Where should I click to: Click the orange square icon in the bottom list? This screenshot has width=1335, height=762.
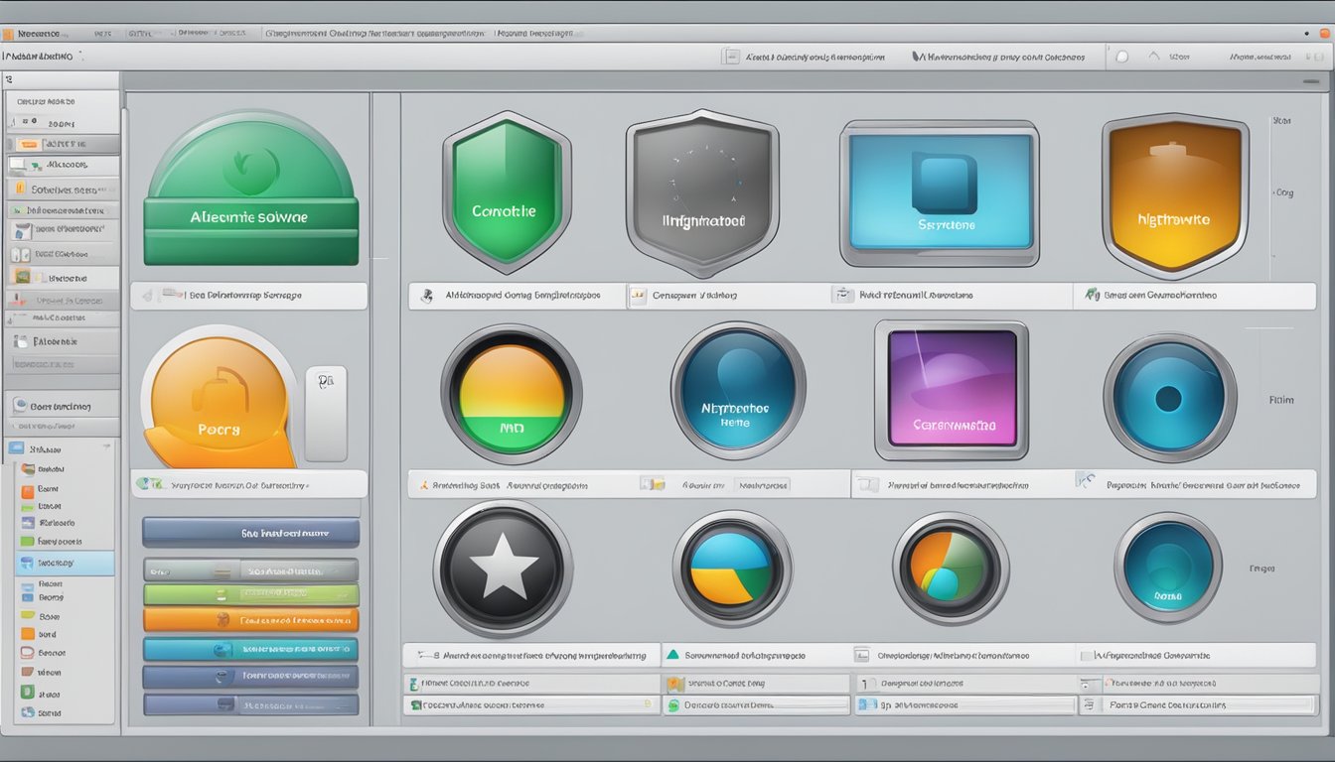[x=675, y=684]
